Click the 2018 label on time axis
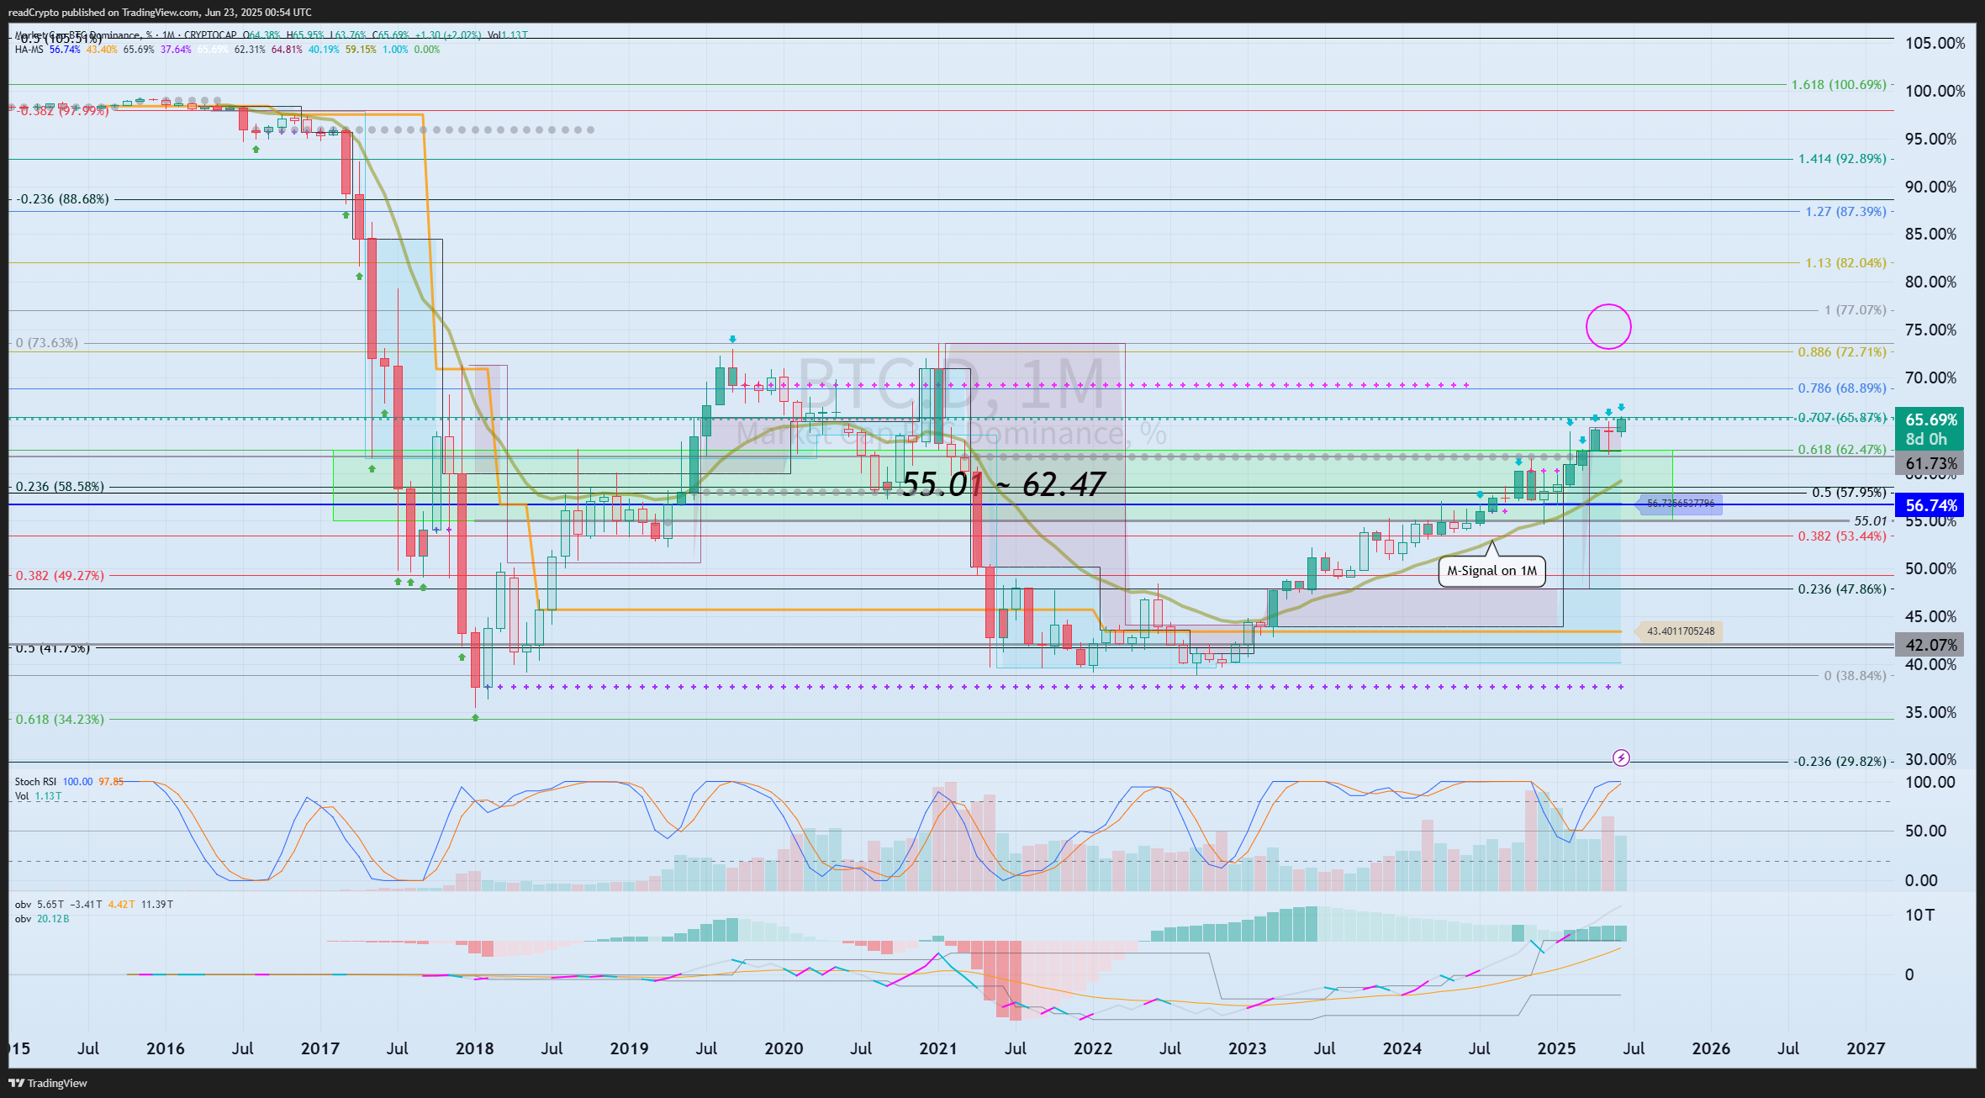The height and width of the screenshot is (1098, 1985). (x=474, y=1048)
